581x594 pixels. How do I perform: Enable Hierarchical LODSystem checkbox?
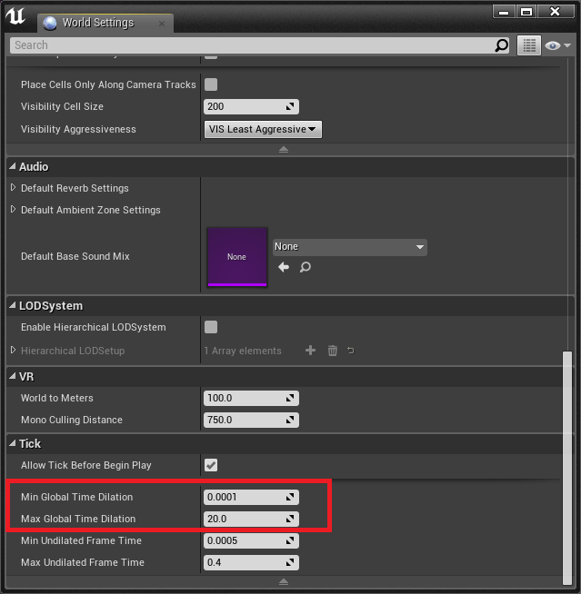click(211, 327)
